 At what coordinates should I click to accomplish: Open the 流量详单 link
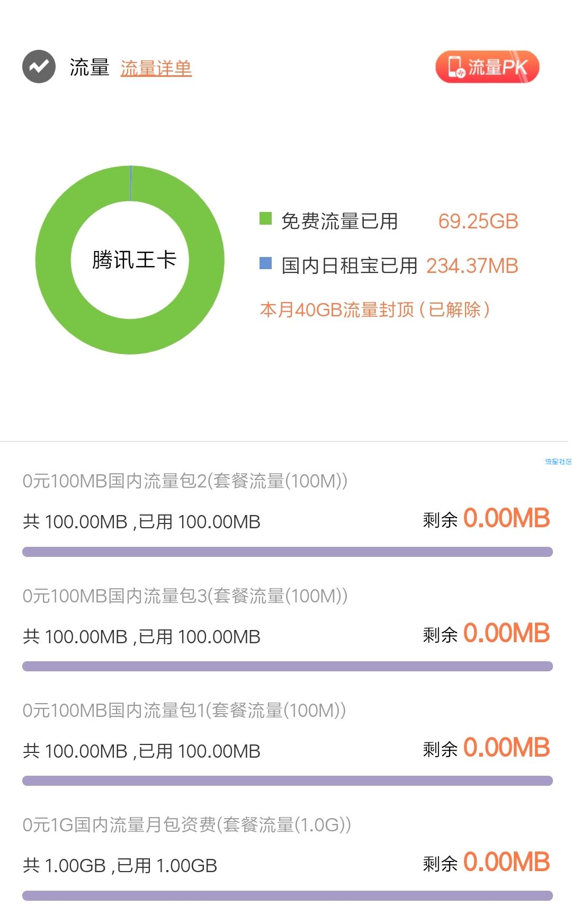156,68
